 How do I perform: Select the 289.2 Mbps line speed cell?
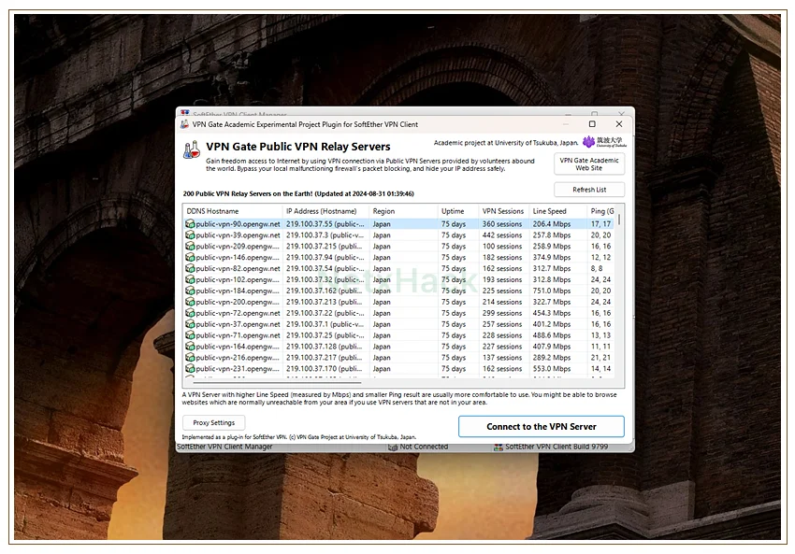click(x=552, y=358)
